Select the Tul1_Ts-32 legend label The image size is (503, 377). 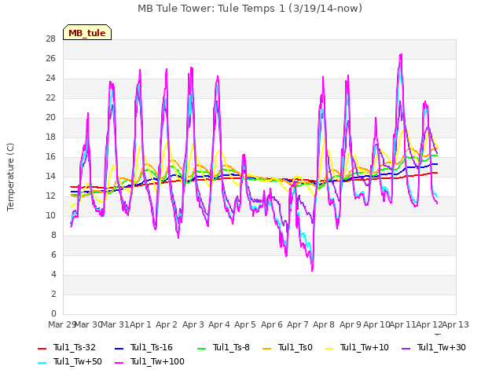75,347
